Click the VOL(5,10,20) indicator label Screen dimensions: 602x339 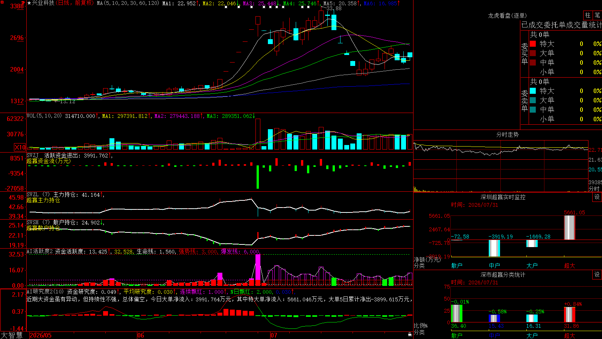click(x=44, y=116)
